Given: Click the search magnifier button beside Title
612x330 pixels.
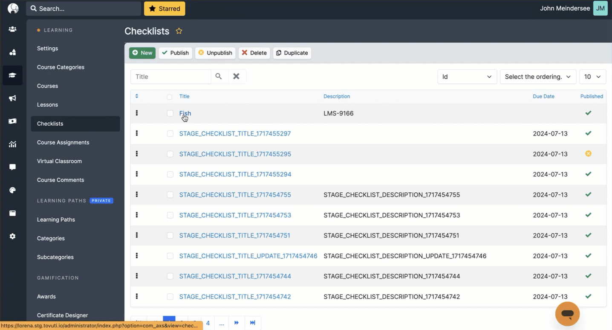Looking at the screenshot, I should tap(219, 76).
